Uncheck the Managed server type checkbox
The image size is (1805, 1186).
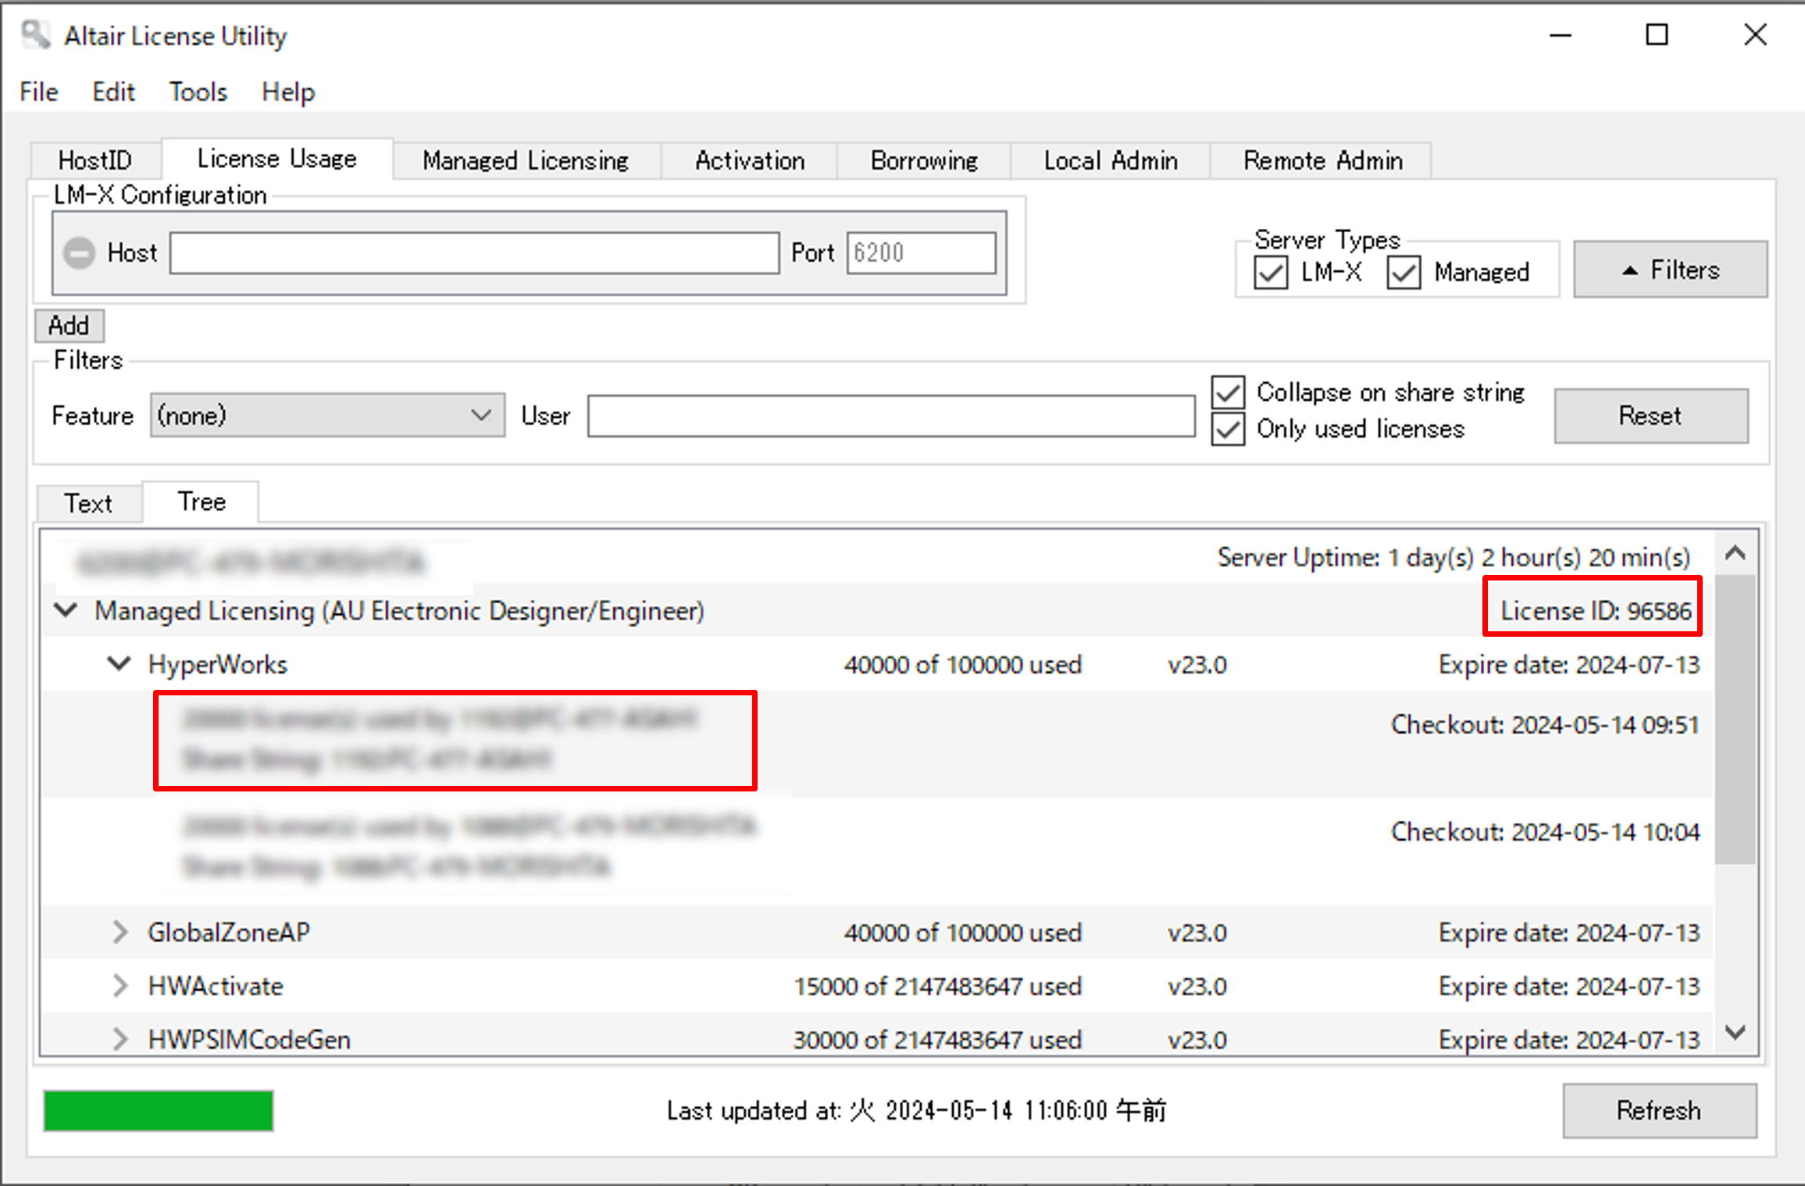(x=1404, y=273)
